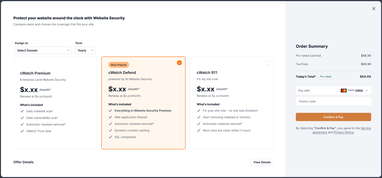Open the Yearly term dropdown

coord(85,50)
